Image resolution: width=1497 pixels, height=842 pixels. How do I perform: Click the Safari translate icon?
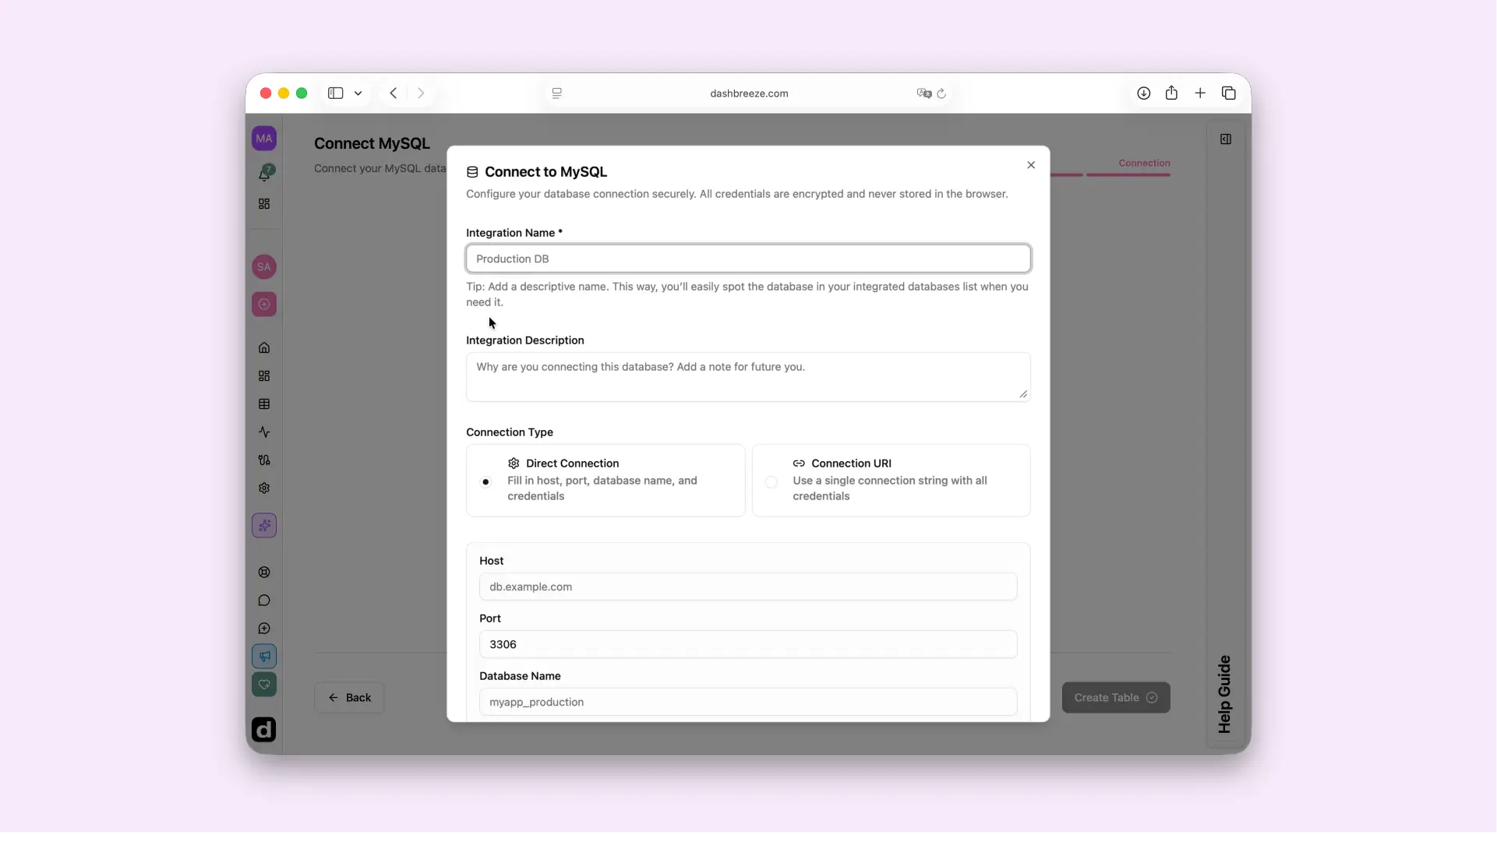924,93
